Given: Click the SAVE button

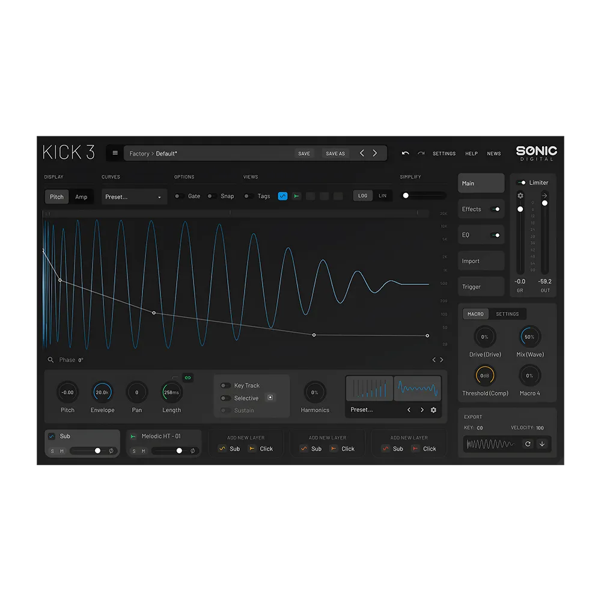Looking at the screenshot, I should click(304, 153).
